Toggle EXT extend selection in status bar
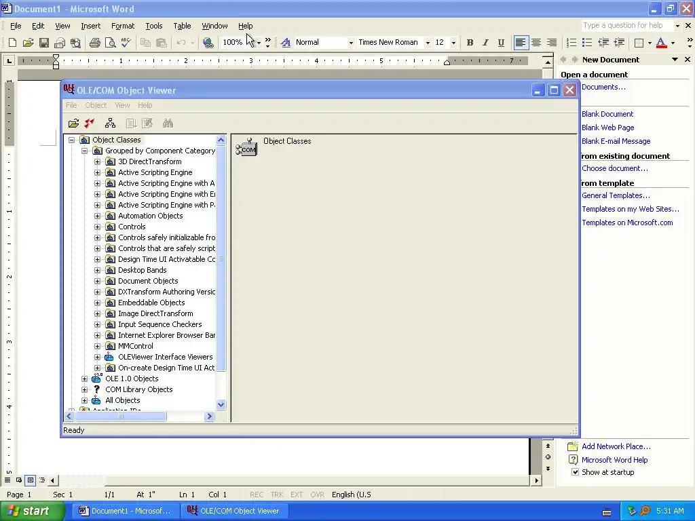Image resolution: width=695 pixels, height=521 pixels. [x=297, y=495]
